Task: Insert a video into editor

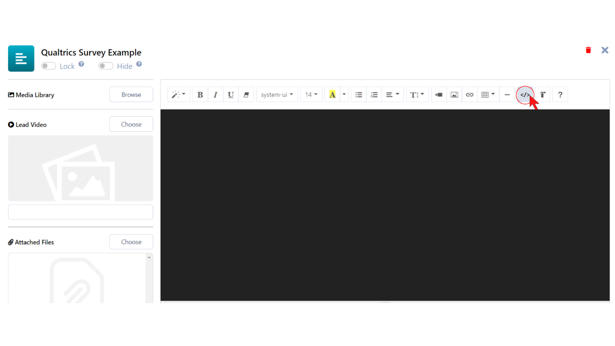Action: click(439, 95)
